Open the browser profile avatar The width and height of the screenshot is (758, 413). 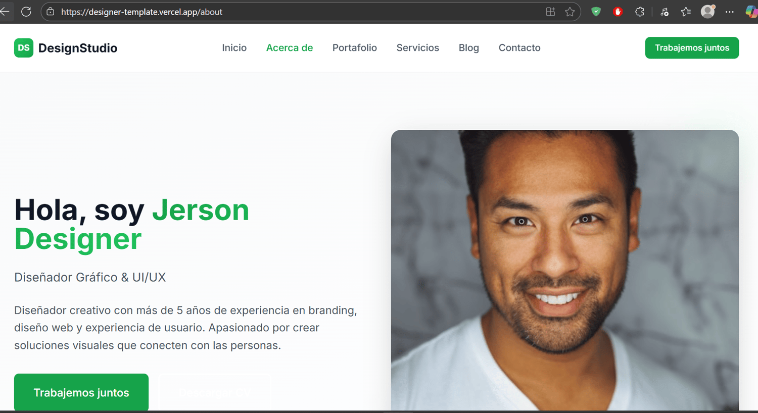708,11
